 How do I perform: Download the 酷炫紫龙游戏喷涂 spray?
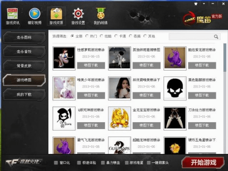202,65
